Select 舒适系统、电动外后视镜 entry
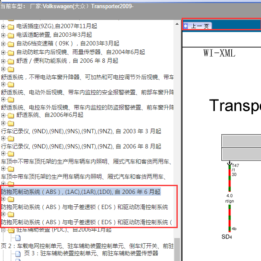Image resolution: width=261 pixels, height=261 pixels. (87, 92)
